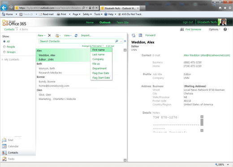Image resolution: width=233 pixels, height=167 pixels.
Task: Delete the selected contact with X icon
Action: click(x=49, y=35)
